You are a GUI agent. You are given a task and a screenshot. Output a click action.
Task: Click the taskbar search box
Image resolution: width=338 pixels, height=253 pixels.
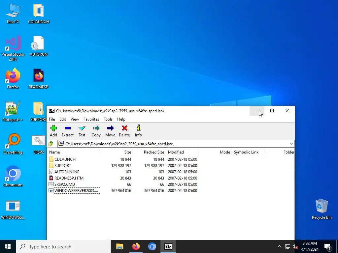pyautogui.click(x=63, y=246)
